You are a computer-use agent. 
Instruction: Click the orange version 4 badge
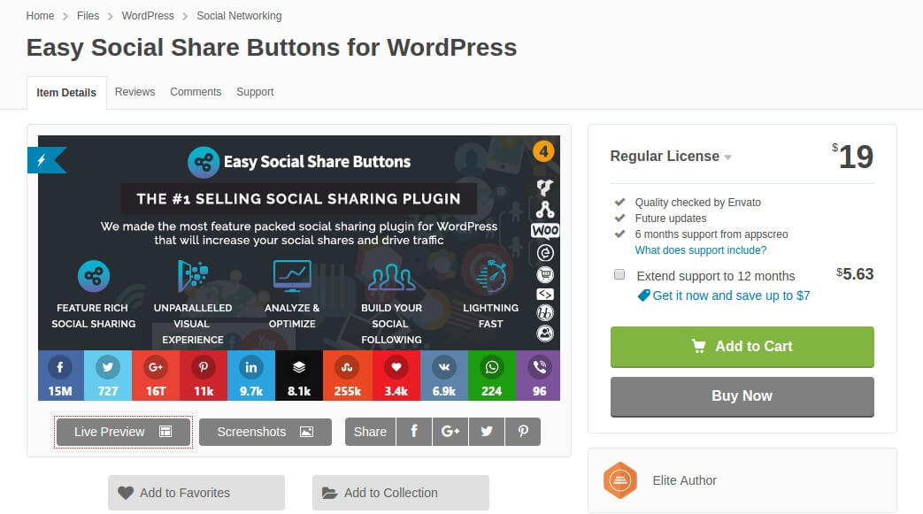coord(544,152)
